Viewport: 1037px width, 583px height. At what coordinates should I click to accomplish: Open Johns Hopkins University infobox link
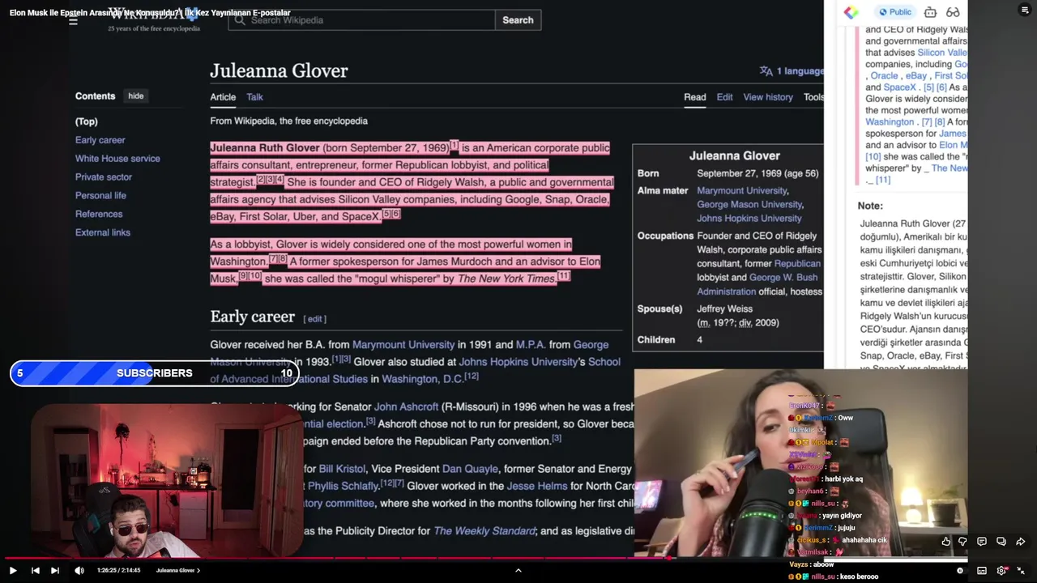point(749,219)
